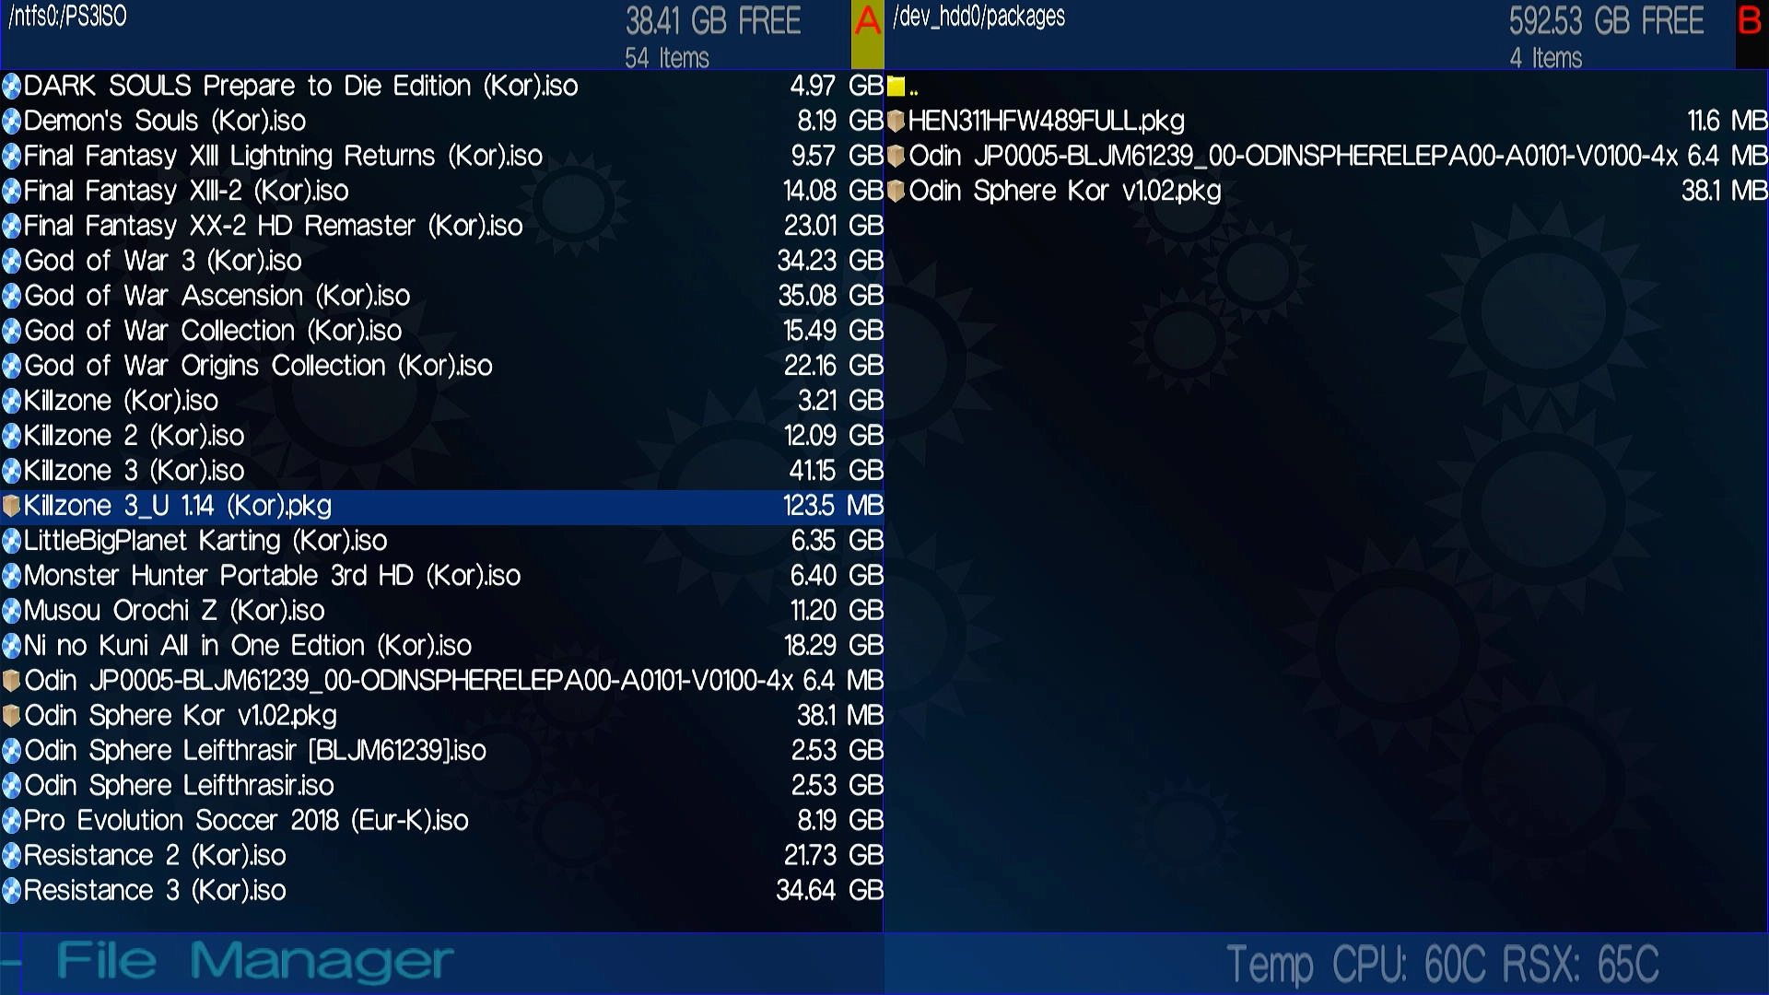Click disc icon of Final Fantasy XIII Lightning Returns
Screen dimensions: 1769x995
click(x=12, y=157)
